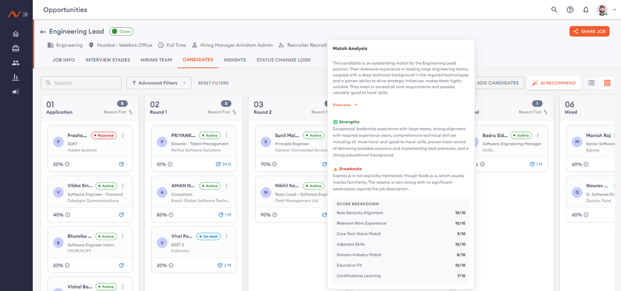Open the user profile dropdown arrow
The height and width of the screenshot is (291, 621).
(614, 10)
